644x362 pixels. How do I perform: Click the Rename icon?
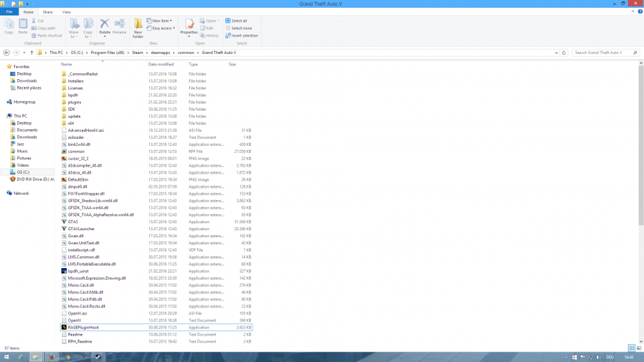(x=120, y=24)
